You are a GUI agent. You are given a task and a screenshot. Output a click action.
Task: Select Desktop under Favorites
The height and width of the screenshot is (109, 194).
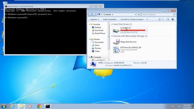[98, 27]
